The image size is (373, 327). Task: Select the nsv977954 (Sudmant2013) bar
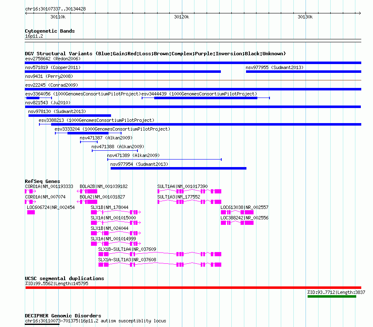(179, 168)
